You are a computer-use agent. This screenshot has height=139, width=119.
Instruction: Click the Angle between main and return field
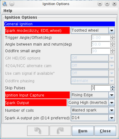click(101, 44)
